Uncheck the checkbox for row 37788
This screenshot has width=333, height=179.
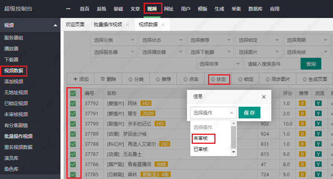click(x=73, y=144)
